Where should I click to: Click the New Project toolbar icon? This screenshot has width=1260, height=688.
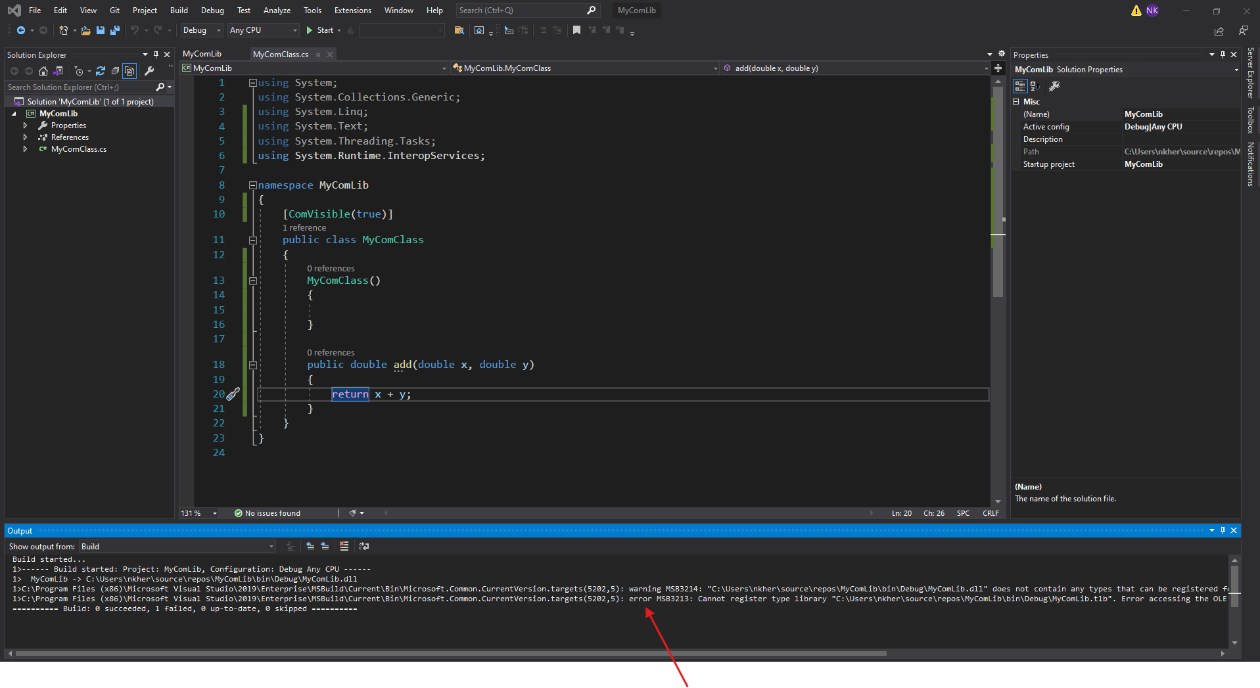point(63,30)
